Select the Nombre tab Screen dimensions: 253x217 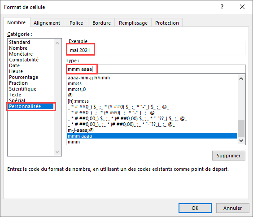click(x=17, y=22)
